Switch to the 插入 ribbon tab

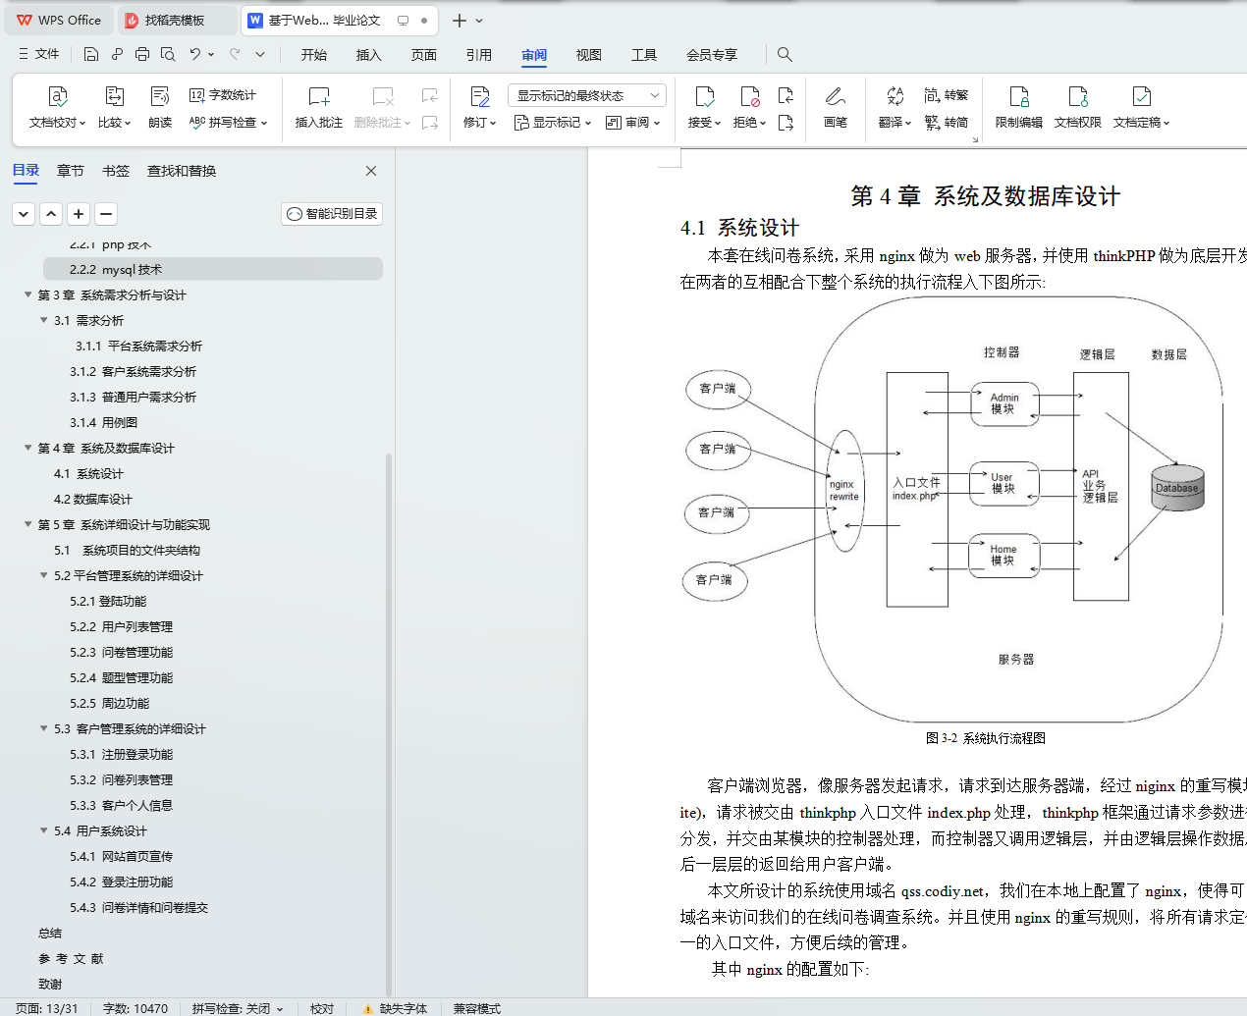tap(369, 55)
